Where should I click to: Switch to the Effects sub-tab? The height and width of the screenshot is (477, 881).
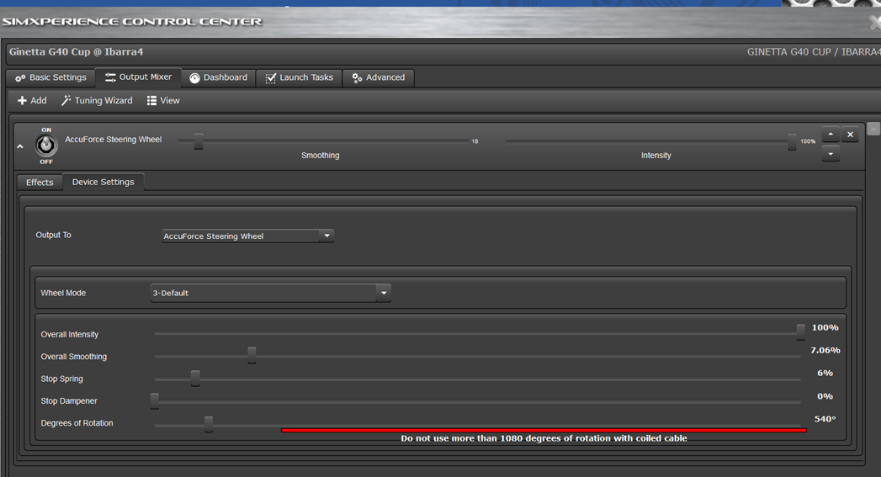[40, 183]
